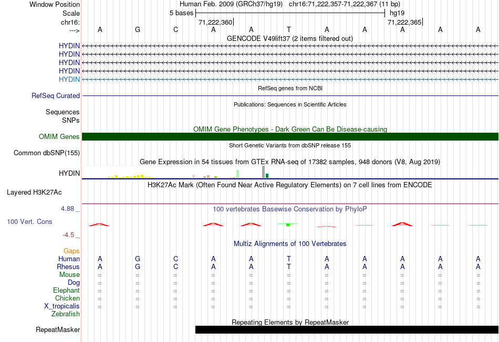Open Publications: Sequences in Scientific Articles title
This screenshot has height=342, width=499.
(290, 104)
